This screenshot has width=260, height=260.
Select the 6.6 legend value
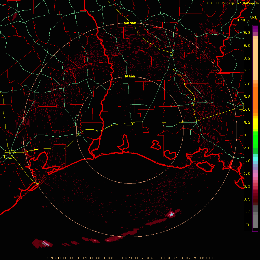(x=247, y=84)
